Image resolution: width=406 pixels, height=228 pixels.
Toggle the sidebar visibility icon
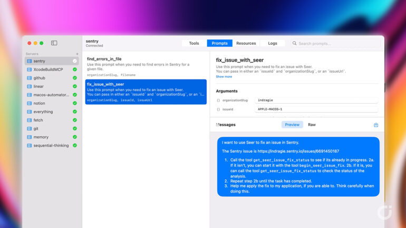click(54, 43)
